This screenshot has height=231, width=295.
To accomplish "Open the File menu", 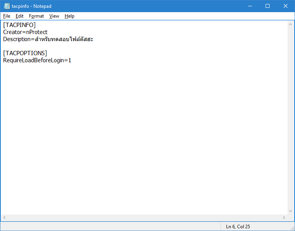I will click(7, 16).
